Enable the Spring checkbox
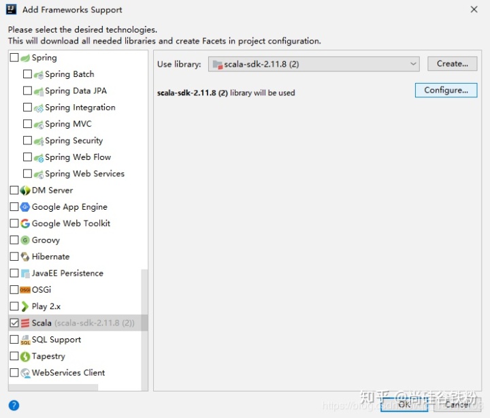This screenshot has height=418, width=490. [x=14, y=57]
